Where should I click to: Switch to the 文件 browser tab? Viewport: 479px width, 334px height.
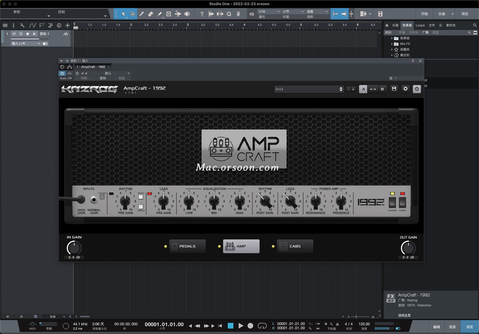pyautogui.click(x=432, y=25)
